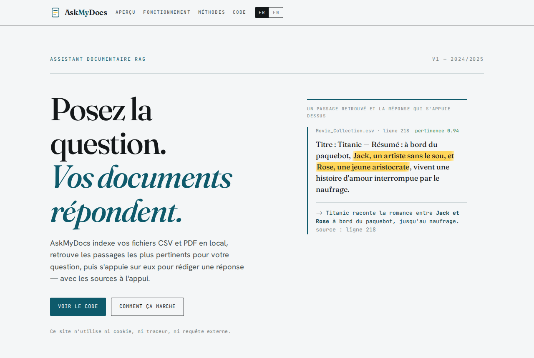Click the 'Movie_Collection.csv · ligne 218' source label

tap(363, 131)
